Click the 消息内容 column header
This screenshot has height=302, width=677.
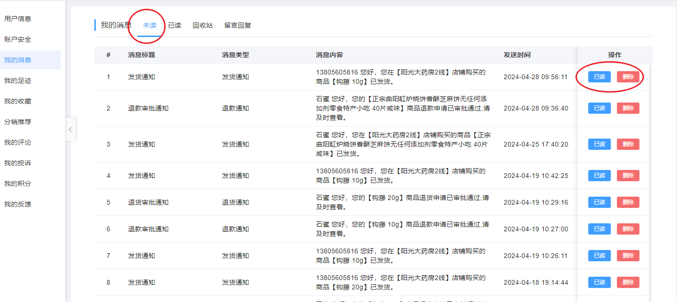329,55
